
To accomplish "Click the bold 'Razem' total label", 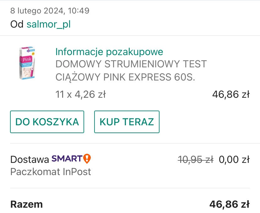I will tap(26, 205).
